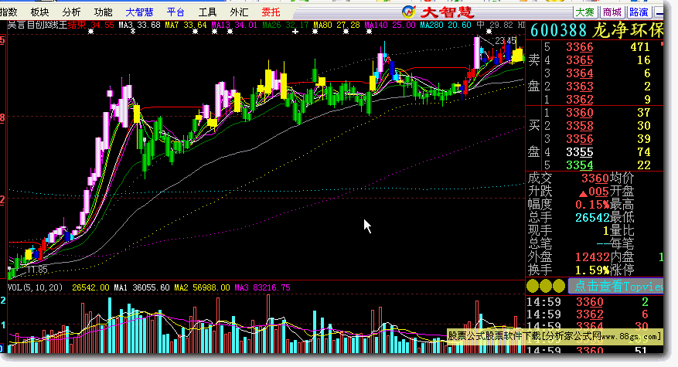This screenshot has height=367, width=678.
Task: Click buy level 3 price 3356
Action: [x=579, y=139]
